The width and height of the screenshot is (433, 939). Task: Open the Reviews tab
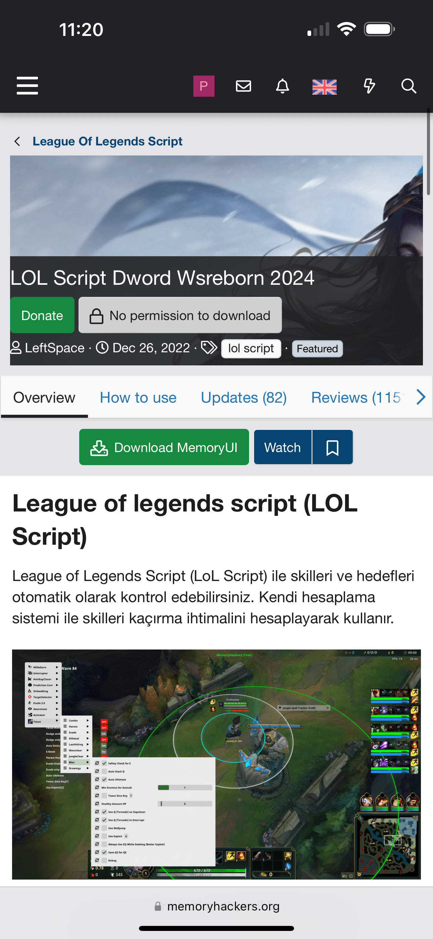coord(356,398)
